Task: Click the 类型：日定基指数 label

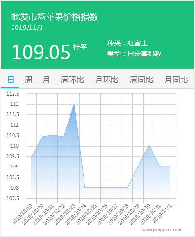Action: click(x=134, y=54)
